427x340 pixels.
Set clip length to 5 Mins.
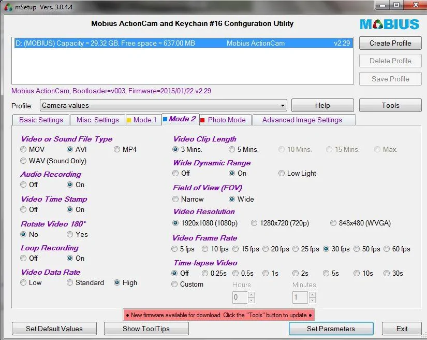tap(244, 149)
